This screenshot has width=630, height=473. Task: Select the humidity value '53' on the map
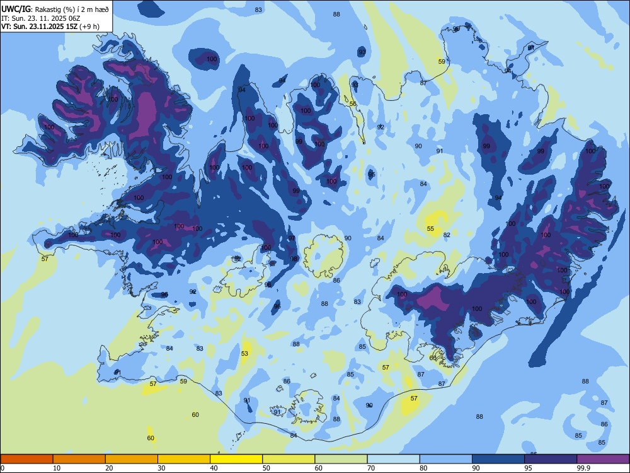click(x=244, y=354)
